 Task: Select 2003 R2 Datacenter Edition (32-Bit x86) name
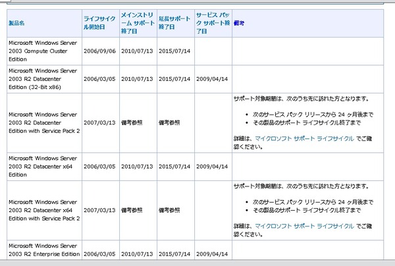pos(43,79)
